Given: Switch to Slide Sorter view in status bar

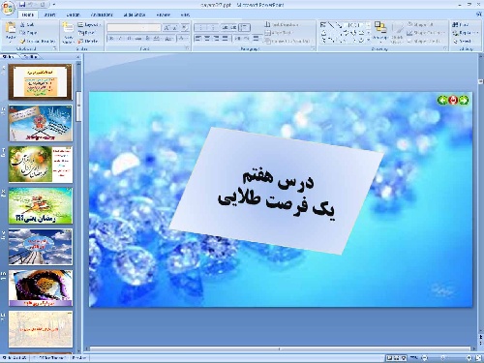Looking at the screenshot, I should (397, 358).
